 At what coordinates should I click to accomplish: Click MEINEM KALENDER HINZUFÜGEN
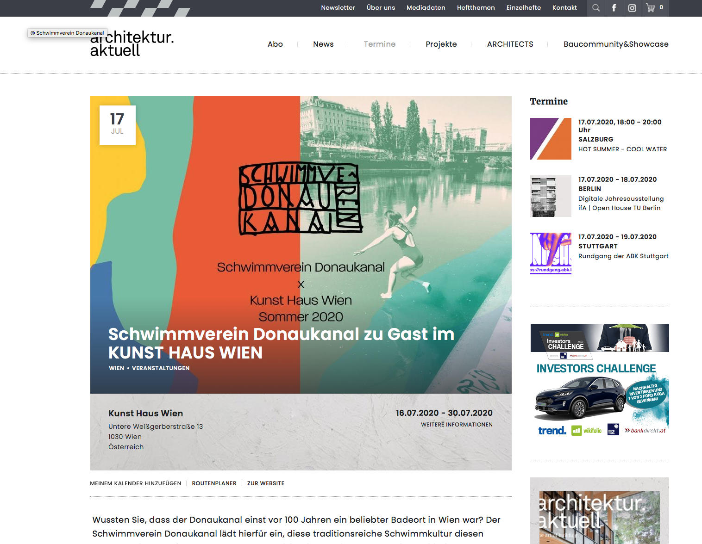(x=136, y=483)
